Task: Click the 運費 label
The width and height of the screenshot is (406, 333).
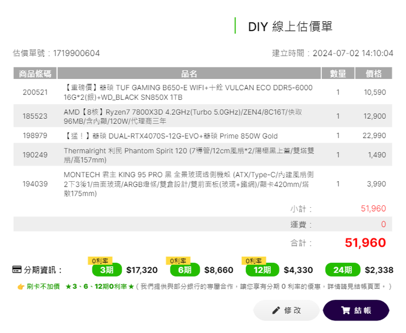Action: 301,224
